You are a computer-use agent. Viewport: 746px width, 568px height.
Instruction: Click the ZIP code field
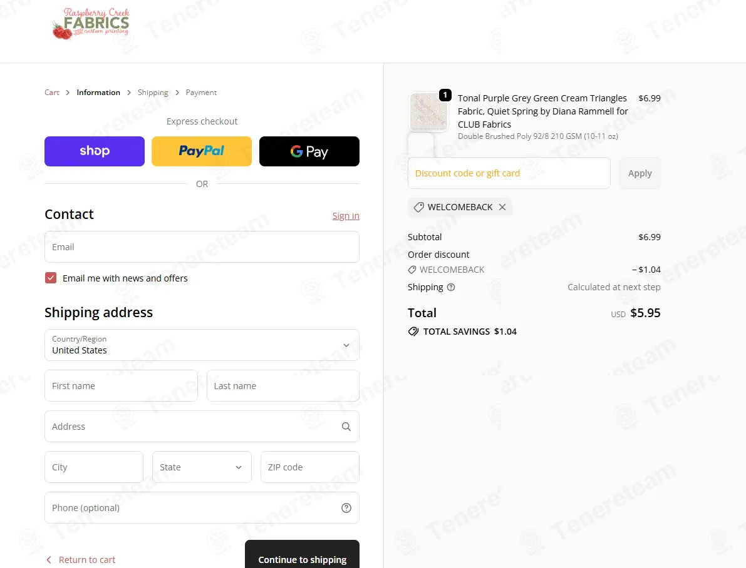309,467
